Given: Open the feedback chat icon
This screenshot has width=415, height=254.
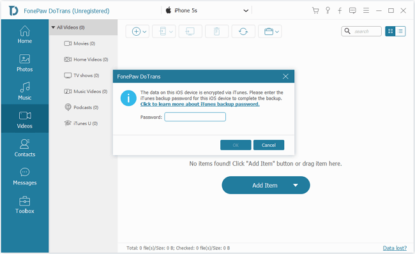Looking at the screenshot, I should pos(352,11).
